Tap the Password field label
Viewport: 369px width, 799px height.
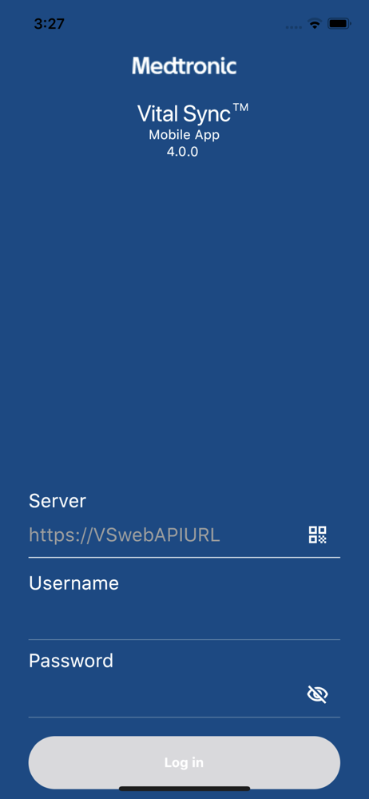tap(71, 661)
